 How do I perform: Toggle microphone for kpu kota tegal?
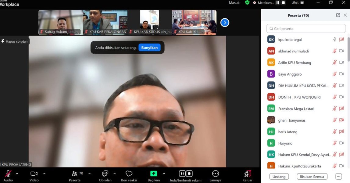pos(334,39)
